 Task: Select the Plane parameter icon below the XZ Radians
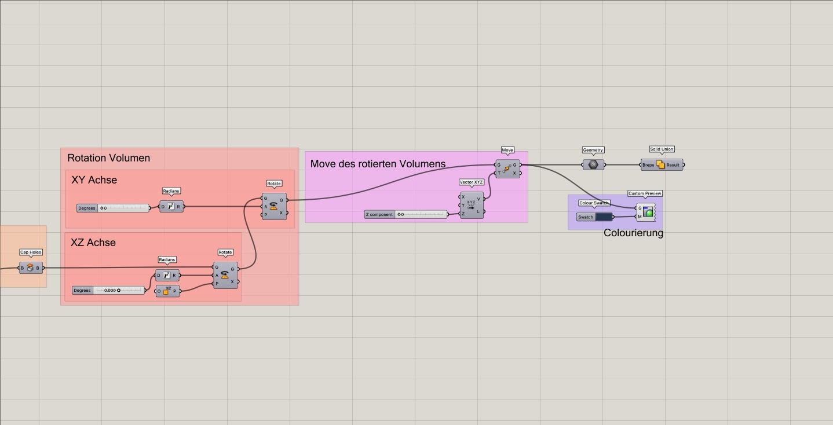point(167,291)
